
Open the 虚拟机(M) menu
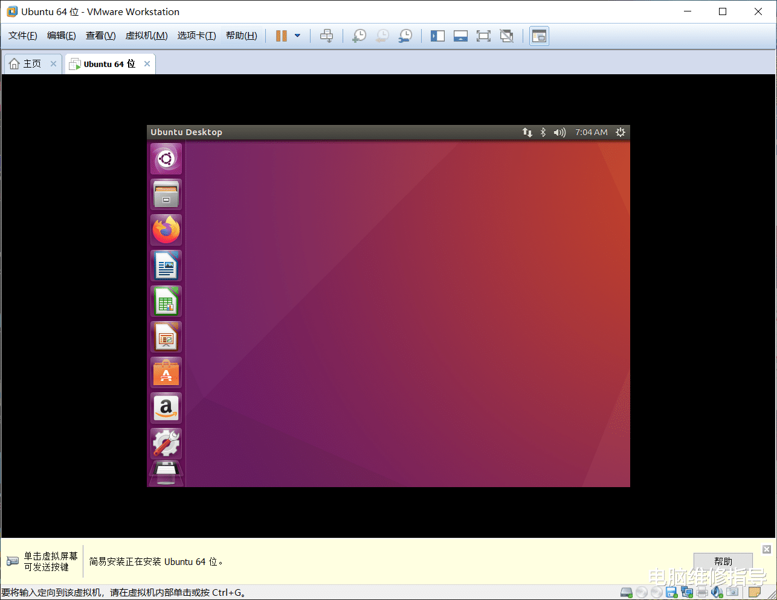[147, 36]
